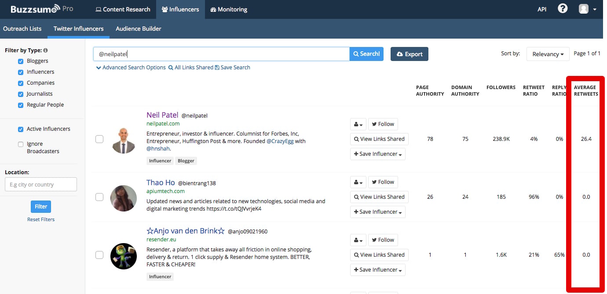View links shared by Thao Ho
The width and height of the screenshot is (607, 294).
(x=379, y=197)
